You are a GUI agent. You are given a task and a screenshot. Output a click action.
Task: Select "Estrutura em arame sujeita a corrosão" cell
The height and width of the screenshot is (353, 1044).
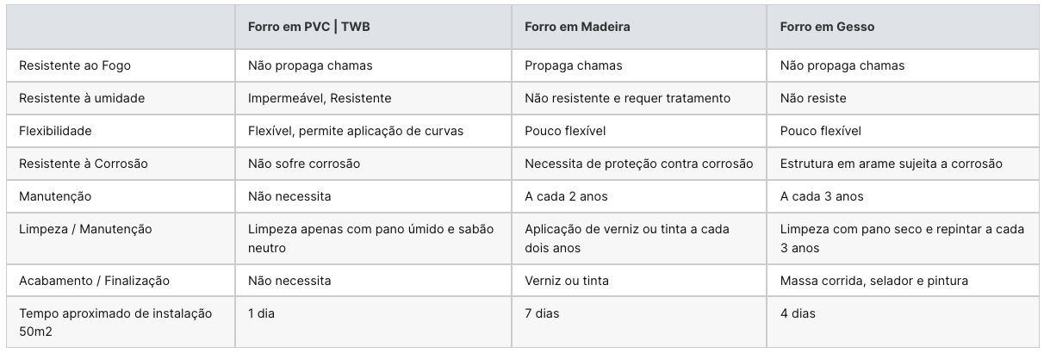click(891, 164)
